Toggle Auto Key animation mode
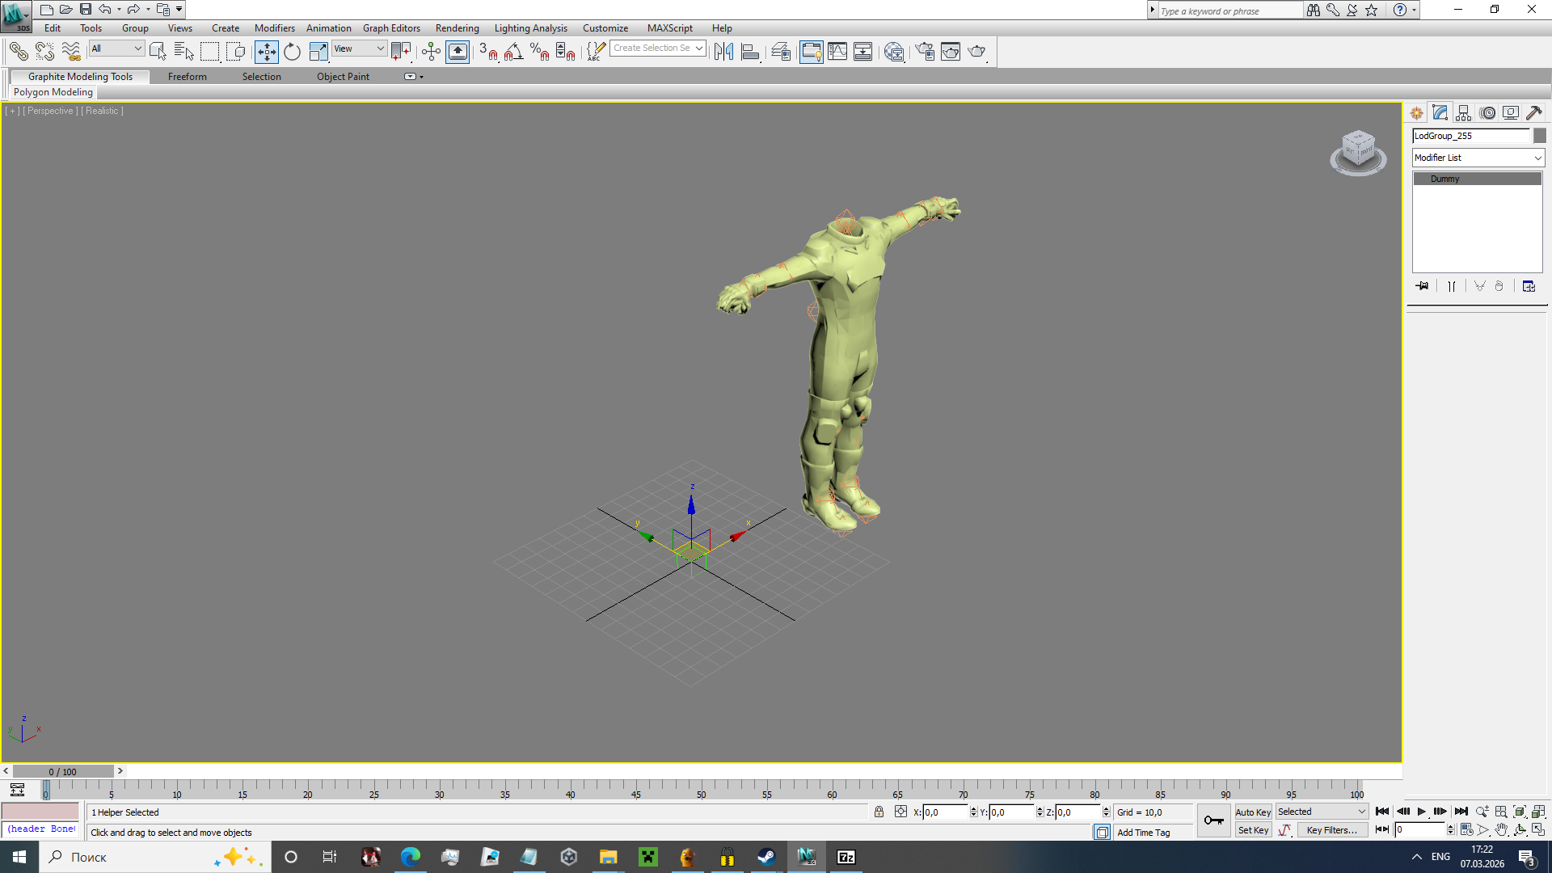Screen dimensions: 1552x873 coord(1252,812)
